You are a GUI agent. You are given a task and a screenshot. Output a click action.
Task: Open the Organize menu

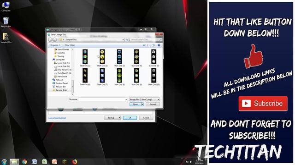pos(55,45)
